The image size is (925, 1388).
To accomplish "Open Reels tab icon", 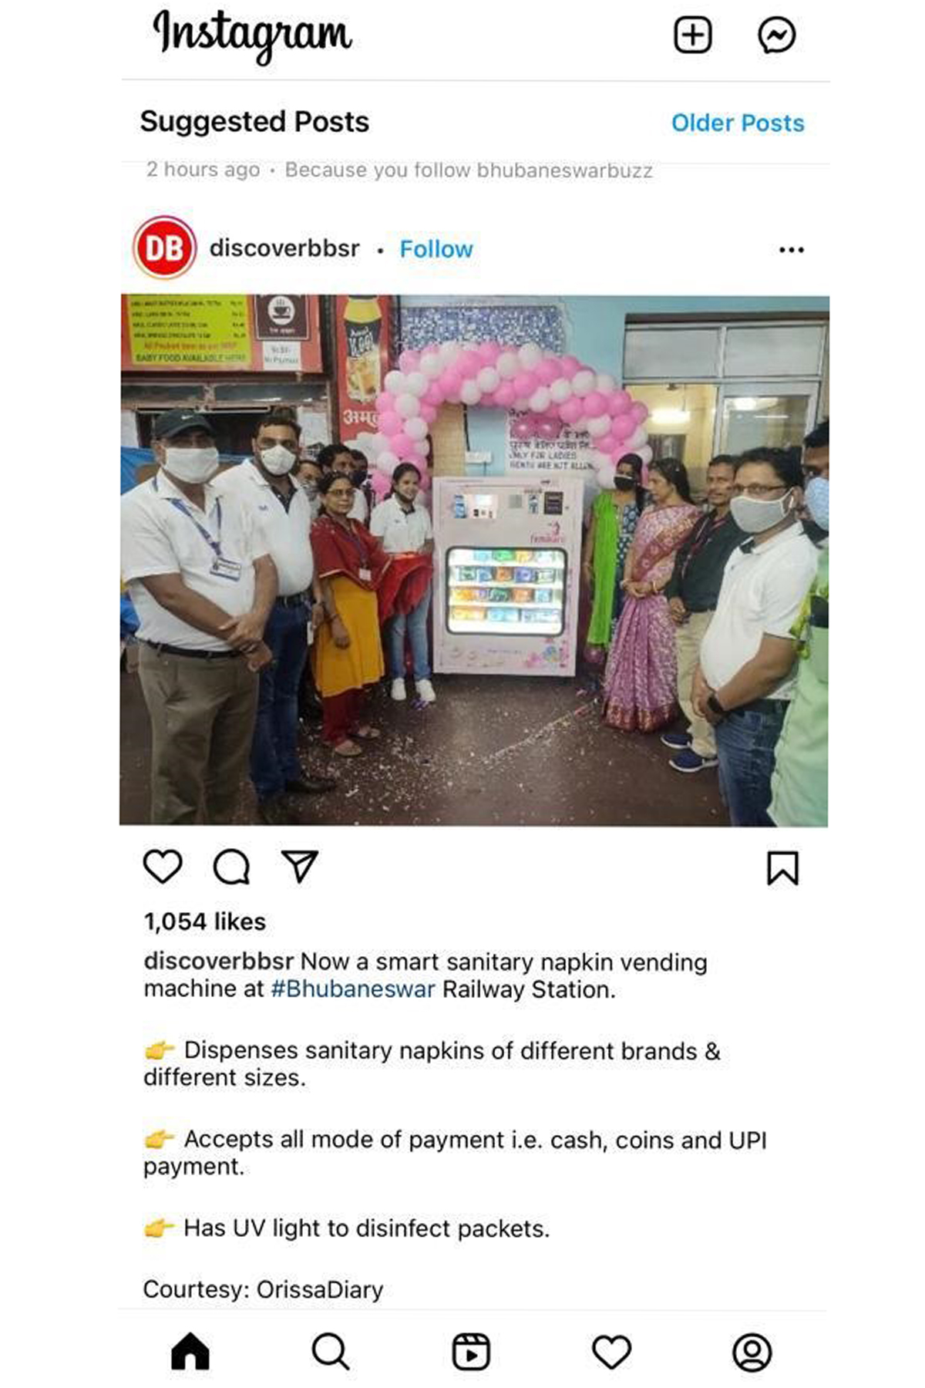I will click(471, 1351).
